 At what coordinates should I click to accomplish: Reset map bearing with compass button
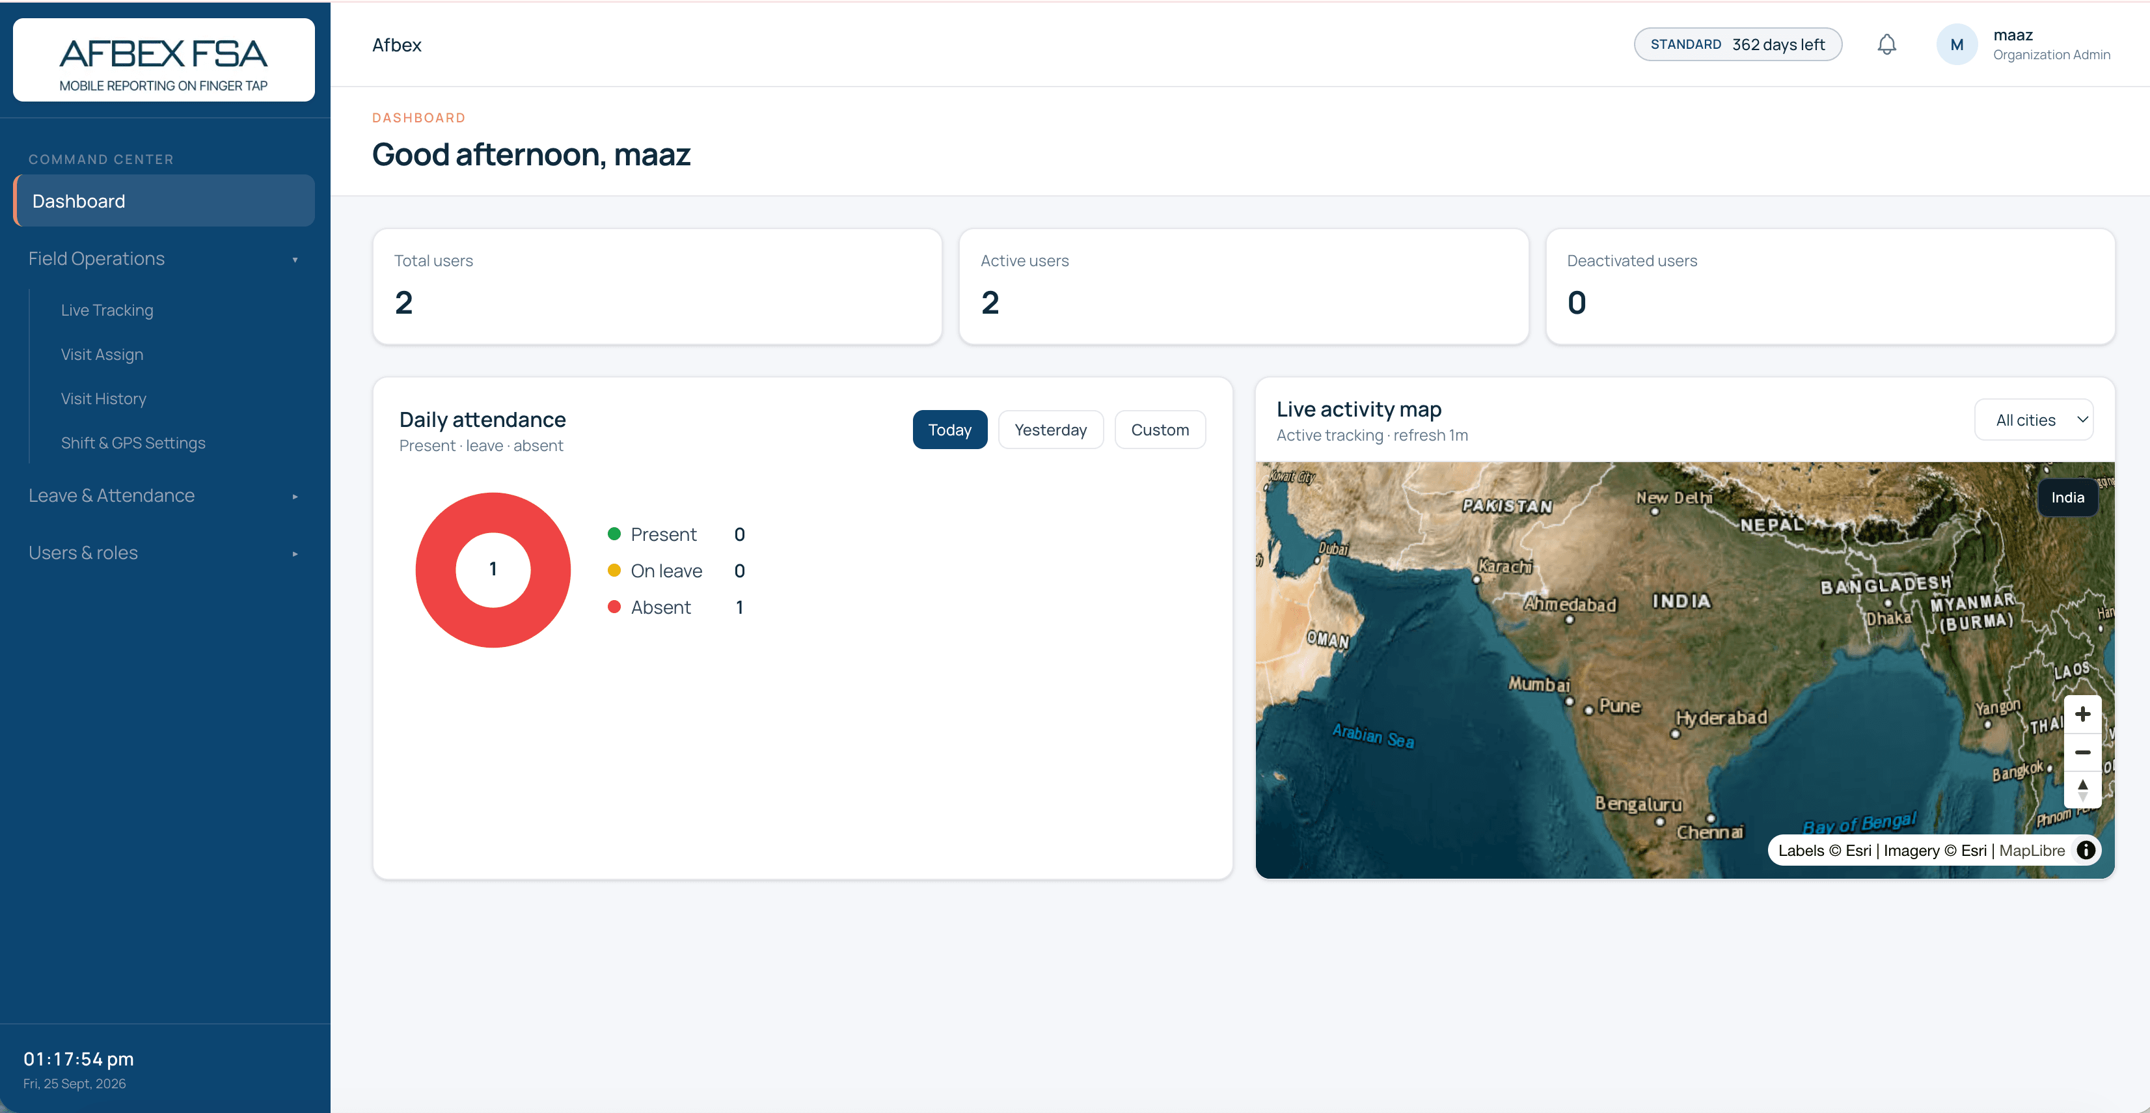pos(2082,789)
